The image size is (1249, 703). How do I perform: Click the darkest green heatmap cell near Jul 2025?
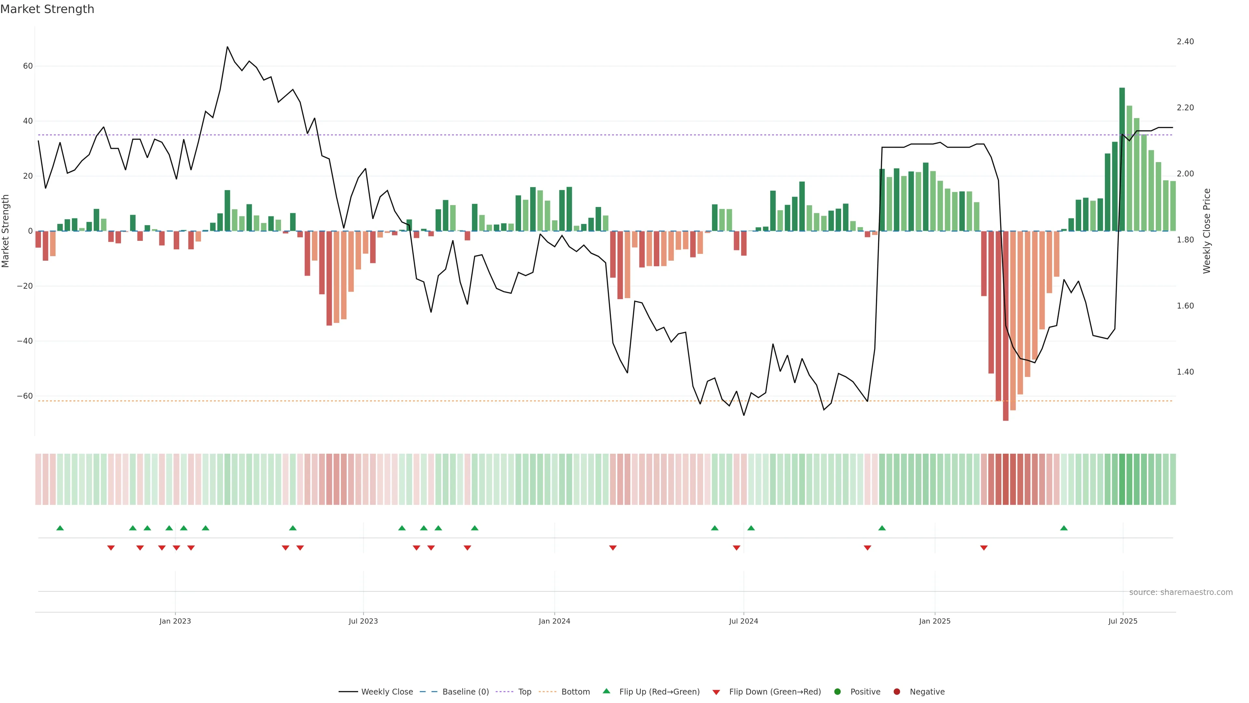pyautogui.click(x=1122, y=479)
